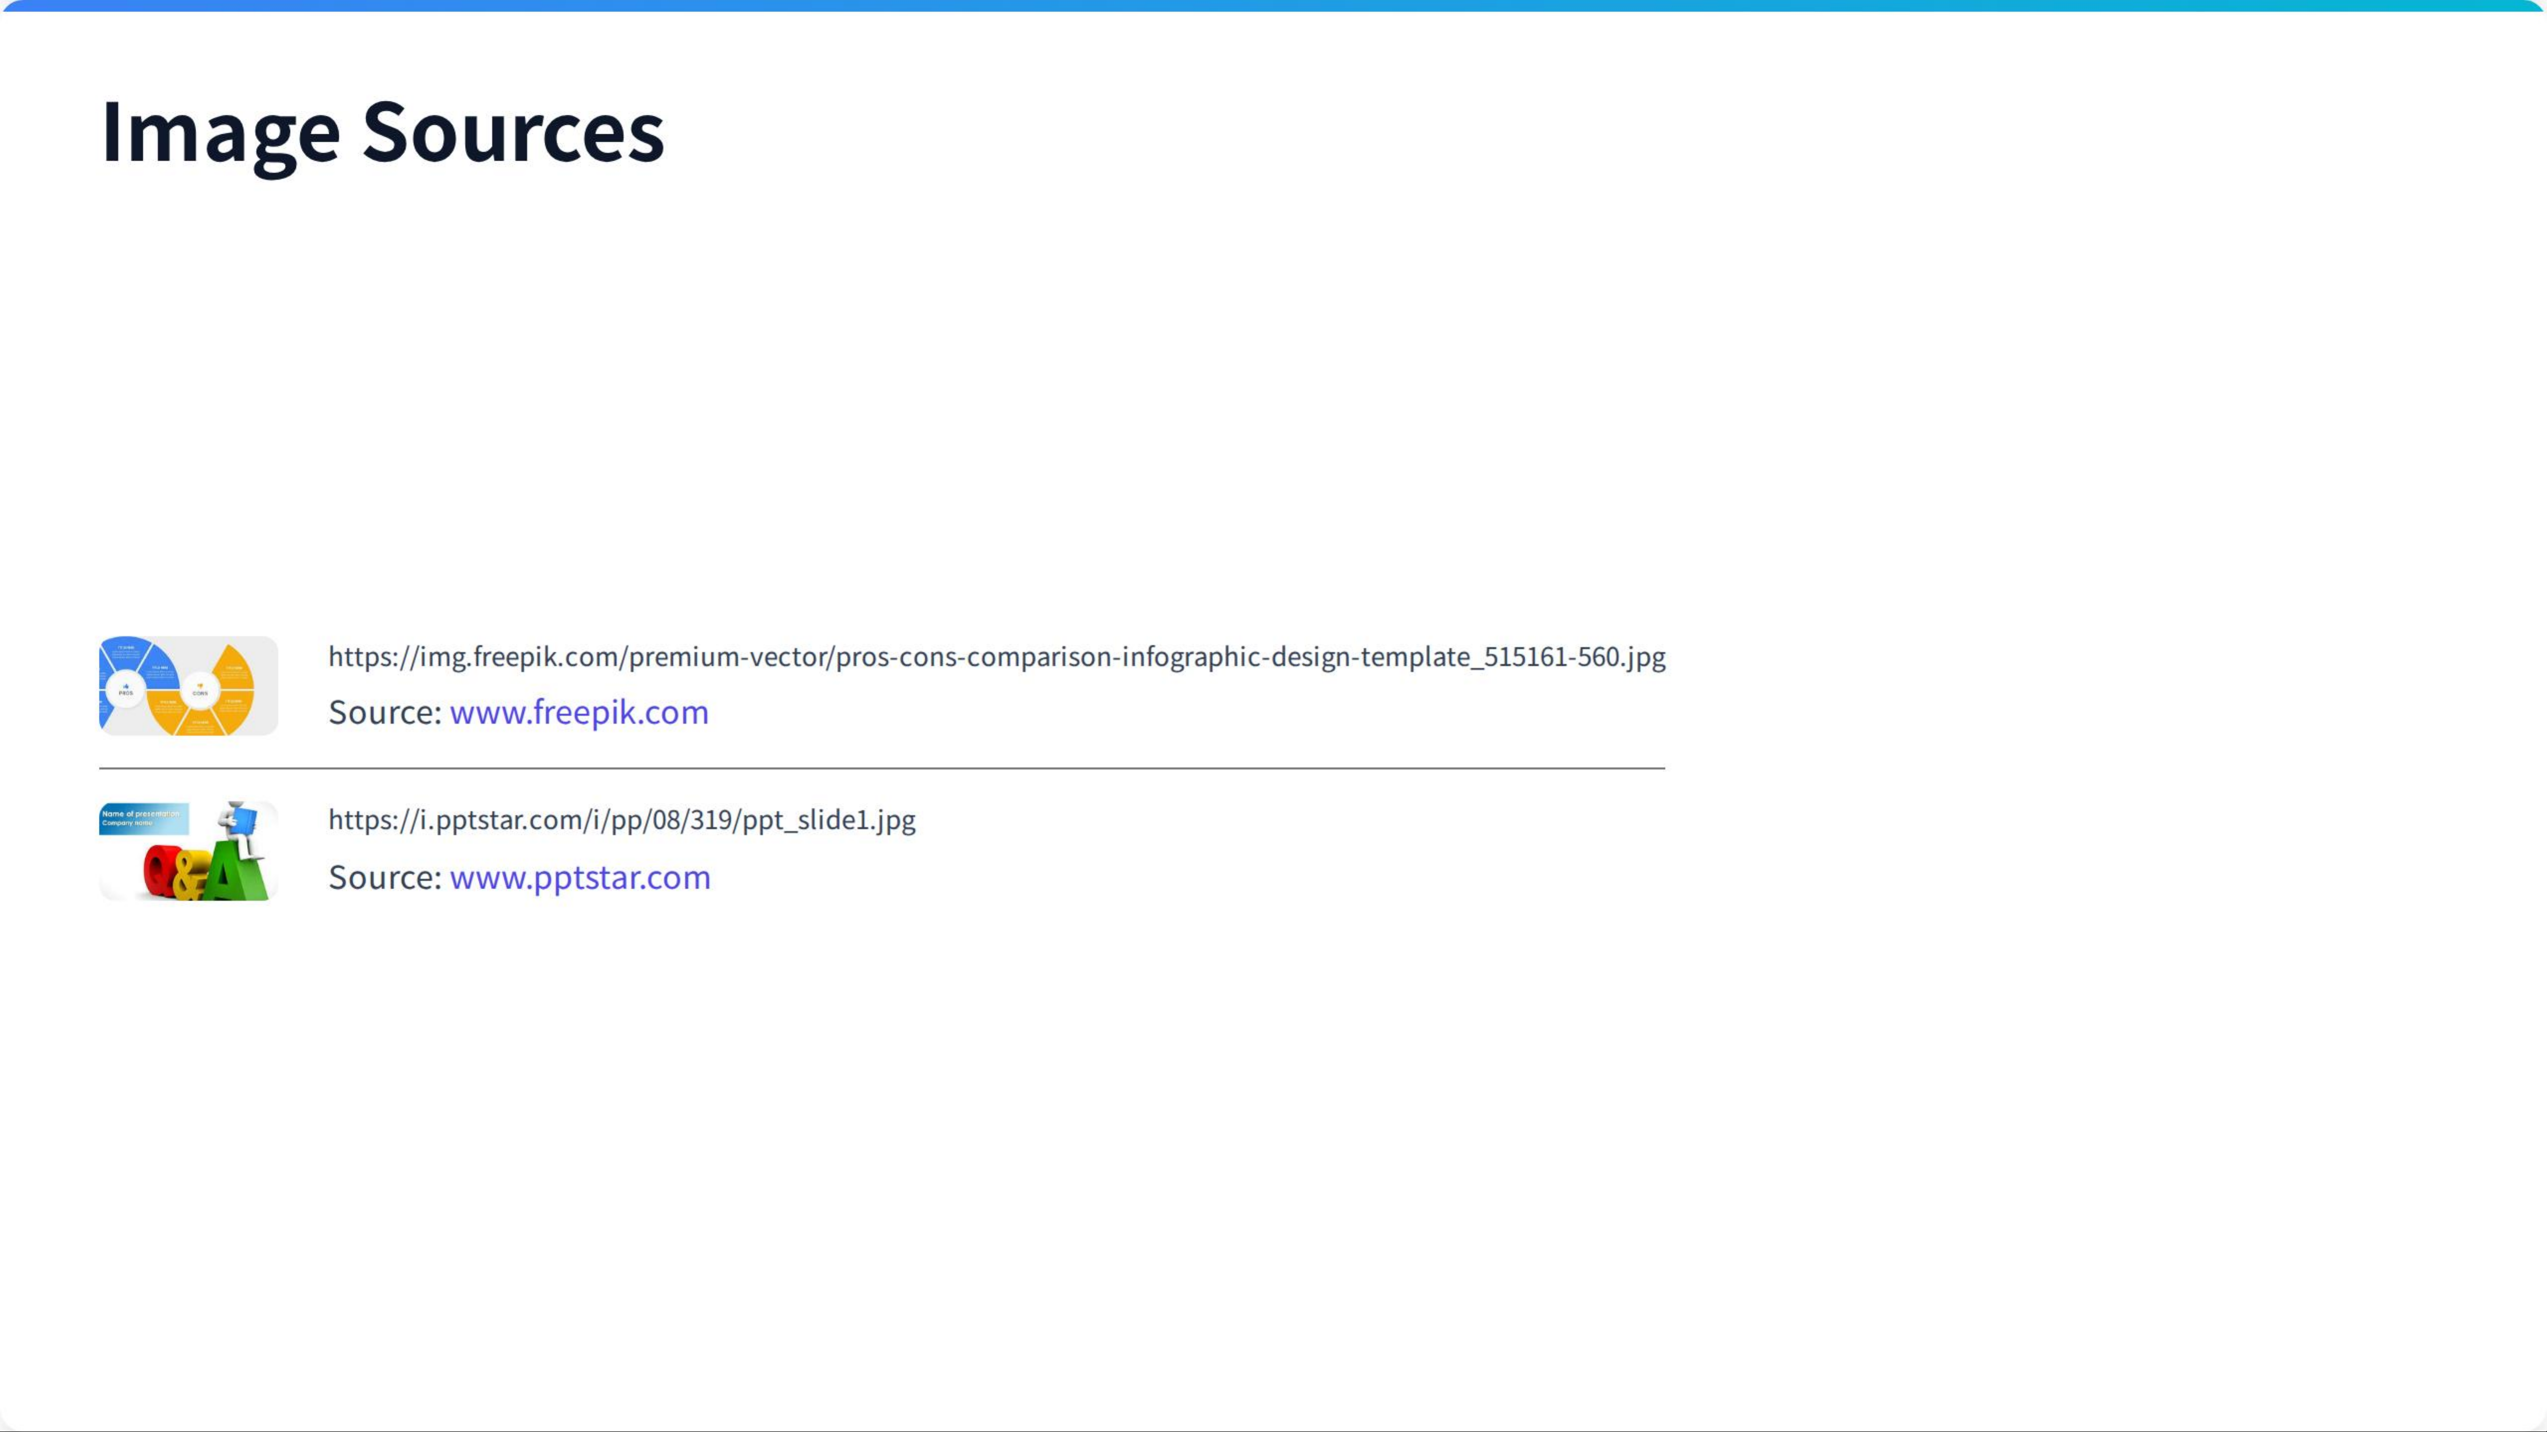This screenshot has height=1432, width=2547.
Task: Click 'Source:' label beside pptstar link
Action: click(384, 878)
